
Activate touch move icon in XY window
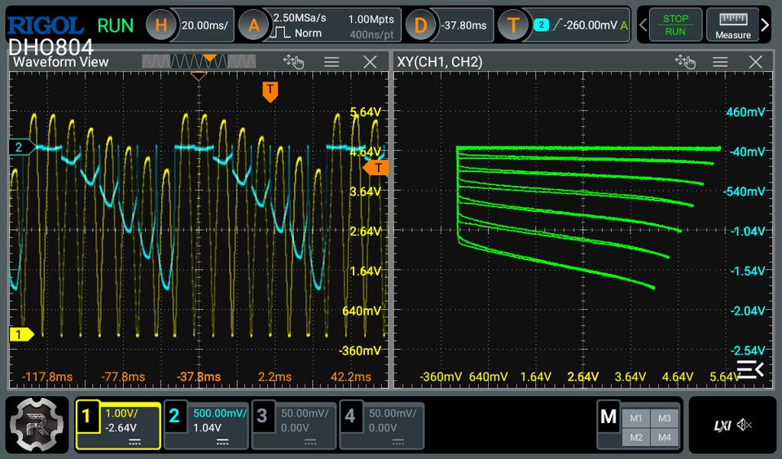click(685, 62)
